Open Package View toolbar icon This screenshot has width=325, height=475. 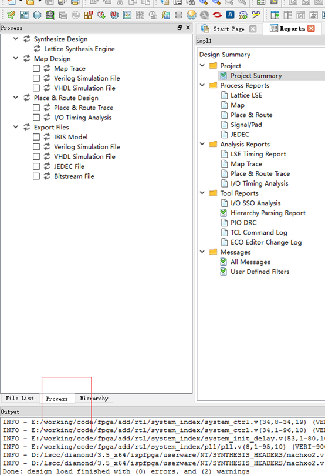24,15
